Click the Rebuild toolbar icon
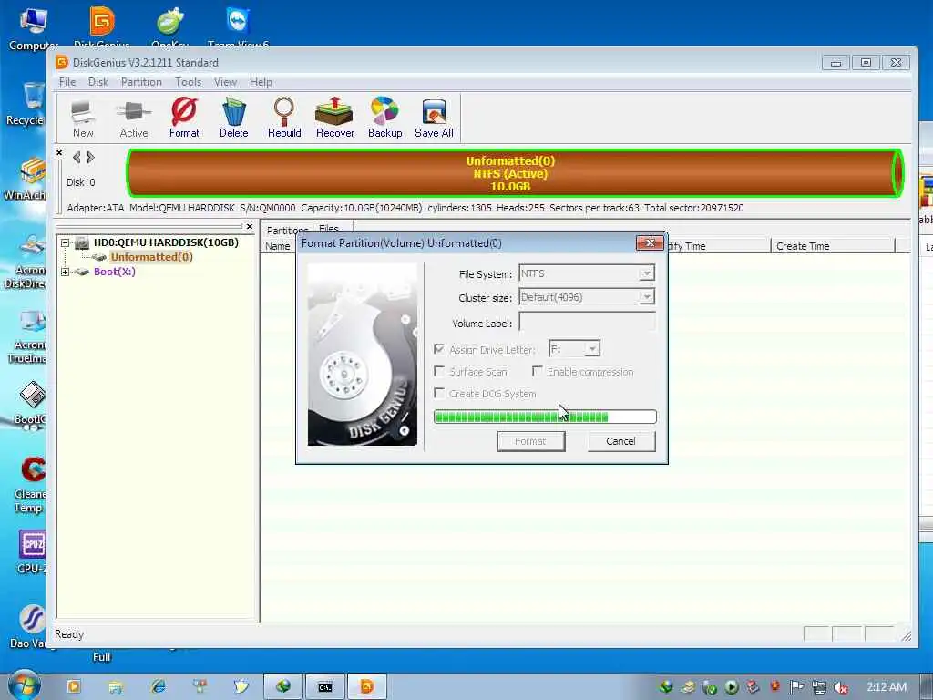 click(284, 118)
